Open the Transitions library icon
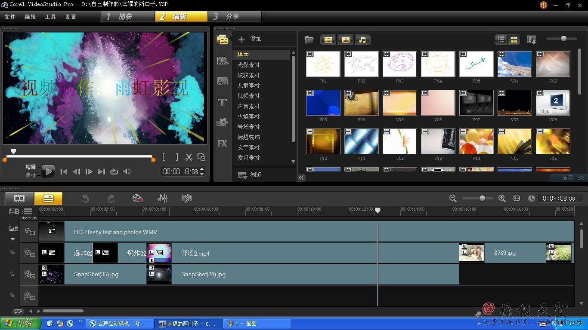The width and height of the screenshot is (588, 330). 222,61
